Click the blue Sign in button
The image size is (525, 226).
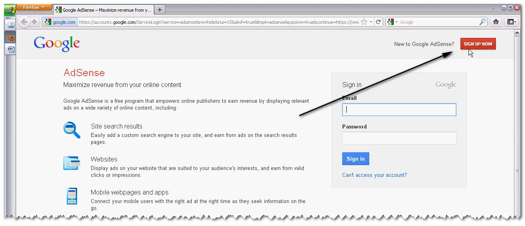click(x=356, y=159)
